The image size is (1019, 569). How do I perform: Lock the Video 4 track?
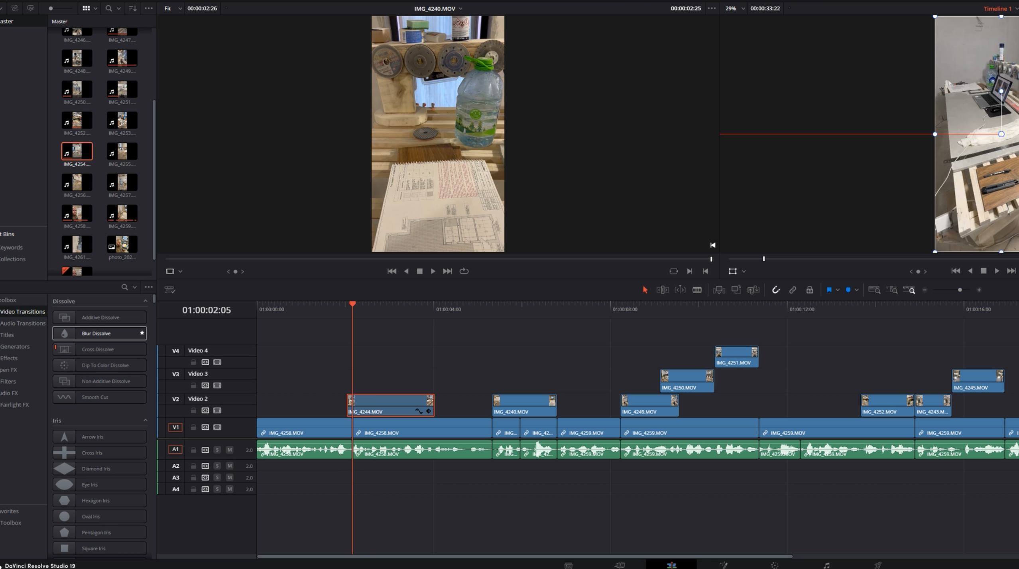point(193,362)
